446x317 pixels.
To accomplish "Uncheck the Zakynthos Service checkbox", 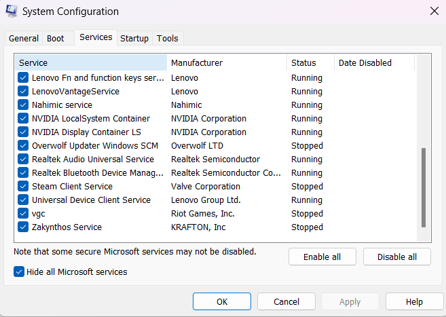I will coord(23,227).
